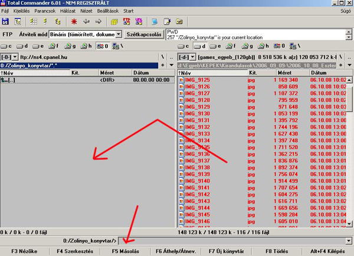Screen dimensions: 354x256
Task: Open the right panel [-d-] drive dropdown
Action: (192, 57)
